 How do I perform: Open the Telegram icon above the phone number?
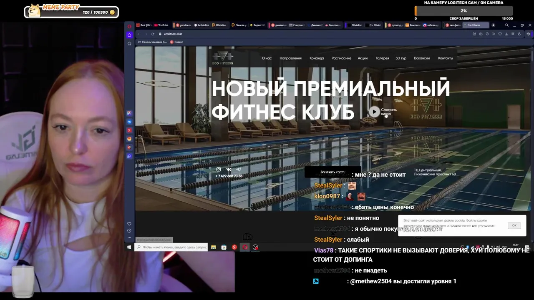238,169
